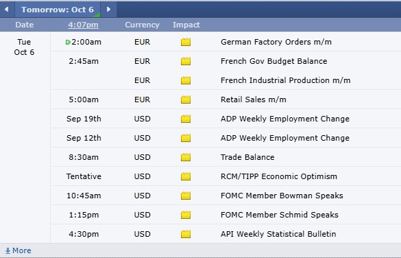The height and width of the screenshot is (258, 401).
Task: Go to next day with right arrow
Action: [109, 10]
